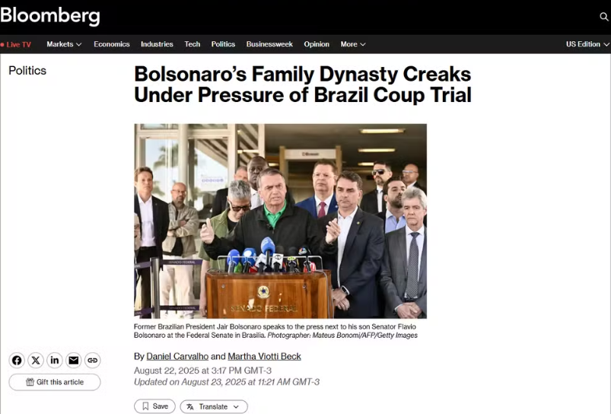Image resolution: width=611 pixels, height=414 pixels.
Task: Open the Translate dropdown
Action: 214,406
